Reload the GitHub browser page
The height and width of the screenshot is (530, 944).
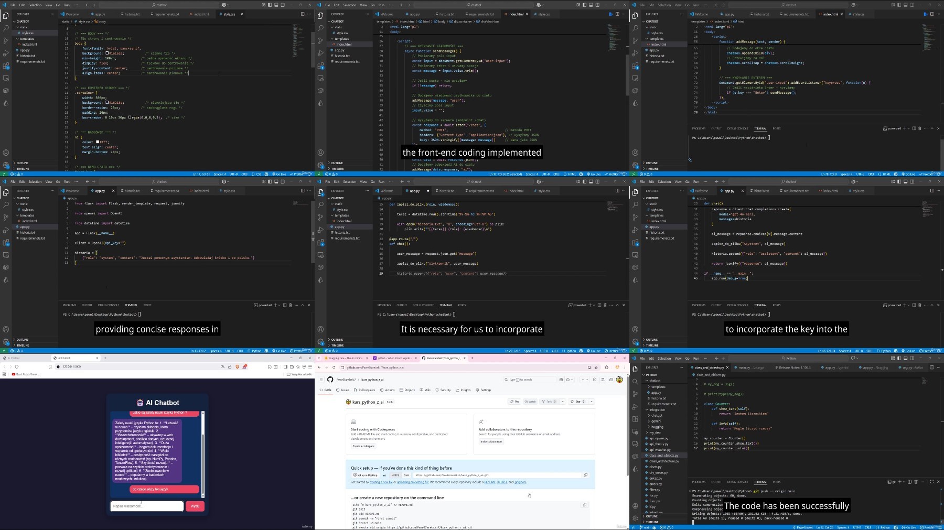[x=334, y=367]
